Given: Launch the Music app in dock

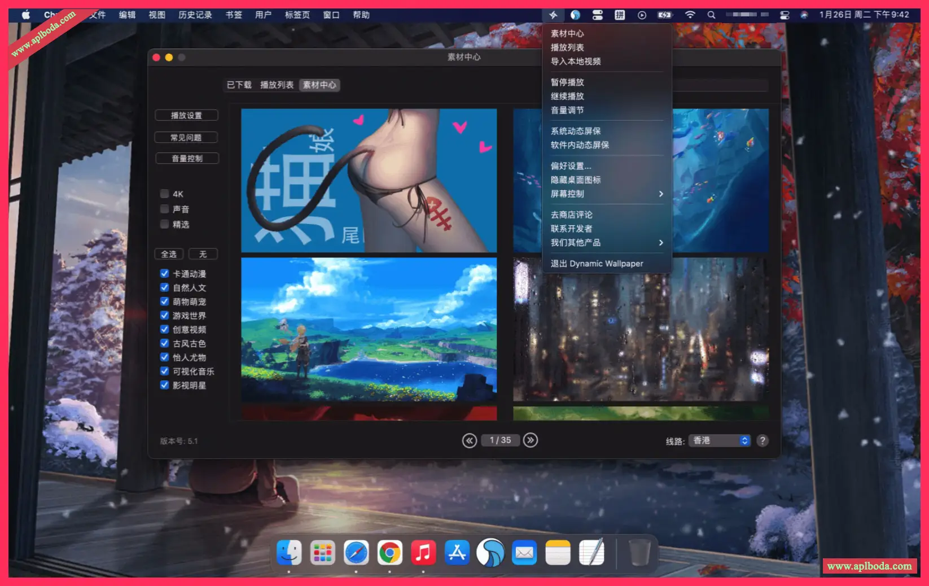Looking at the screenshot, I should 423,553.
